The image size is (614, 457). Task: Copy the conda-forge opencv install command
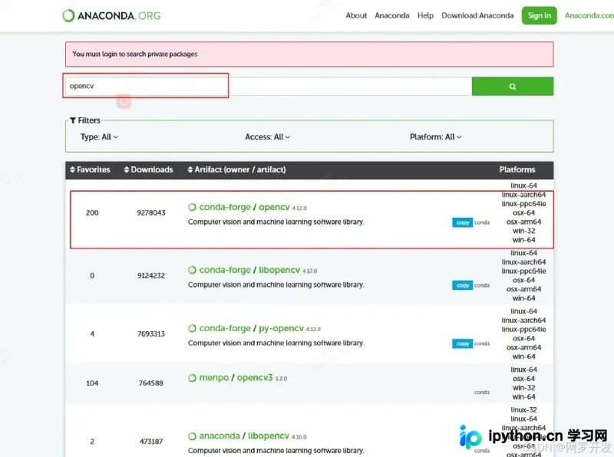click(463, 222)
